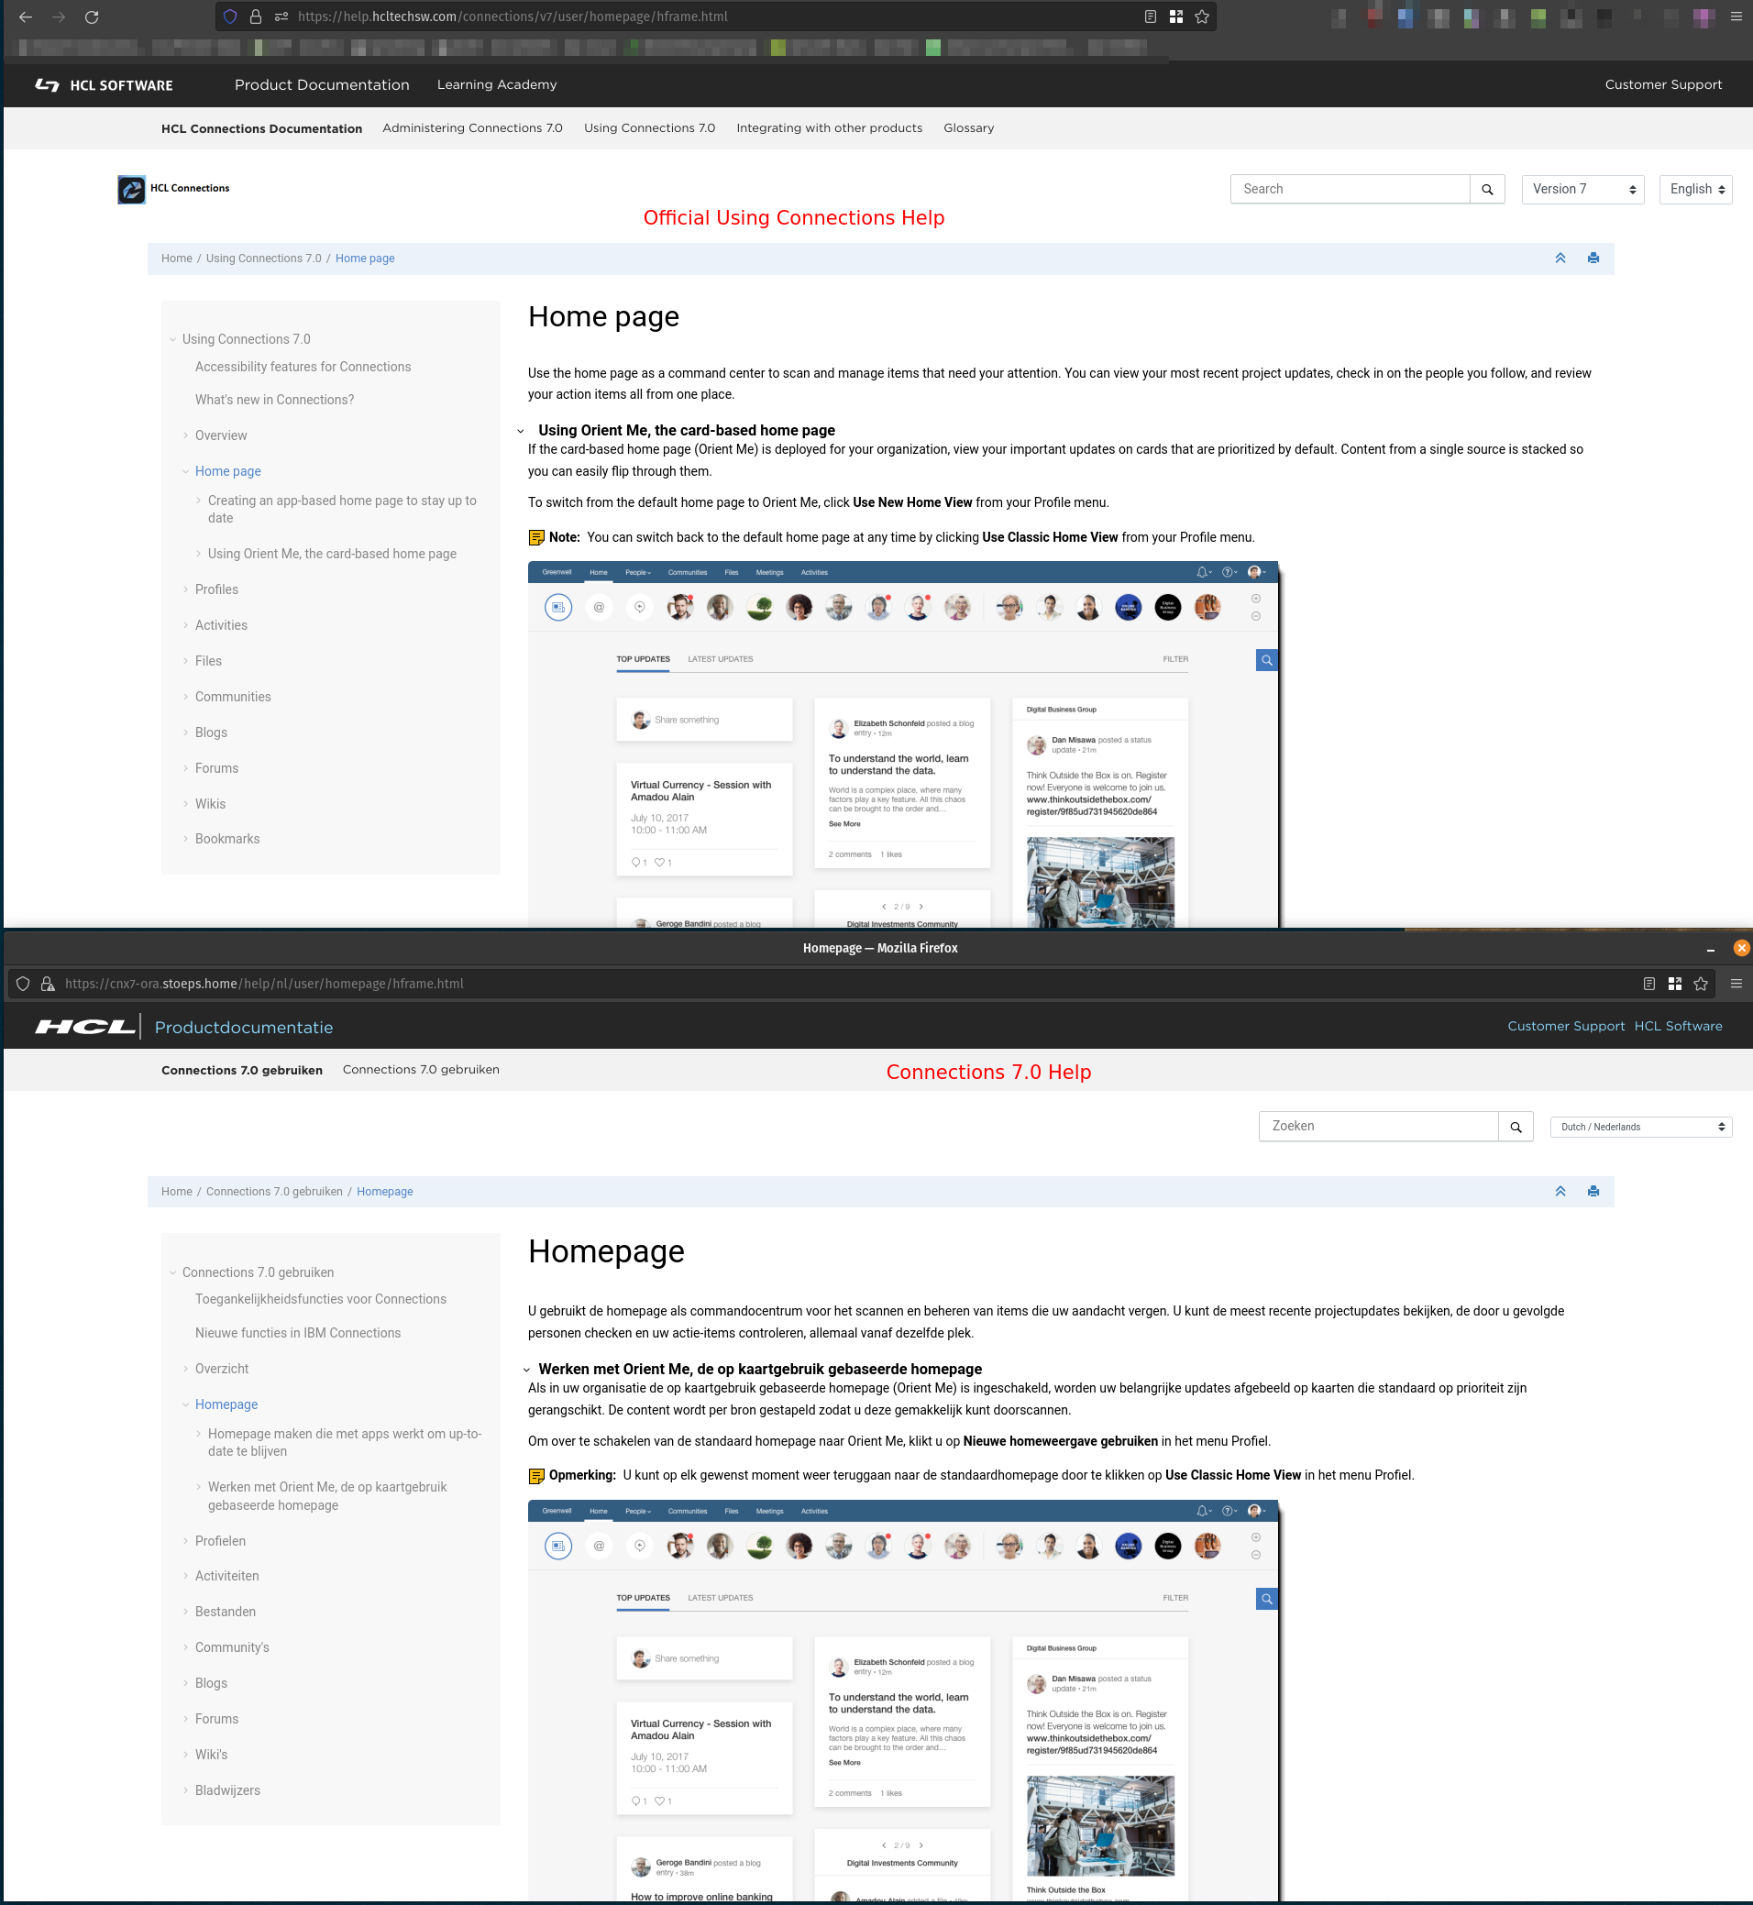This screenshot has height=1905, width=1753.
Task: Click the jump-to-top icon in English breadcrumb bar
Action: [x=1560, y=258]
